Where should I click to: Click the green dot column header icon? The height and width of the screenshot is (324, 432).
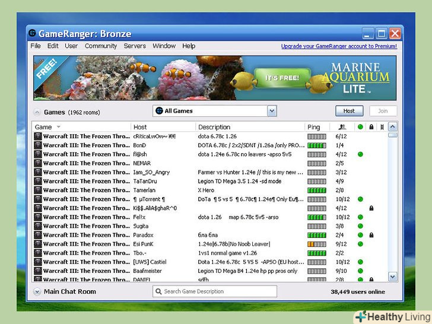tap(360, 127)
